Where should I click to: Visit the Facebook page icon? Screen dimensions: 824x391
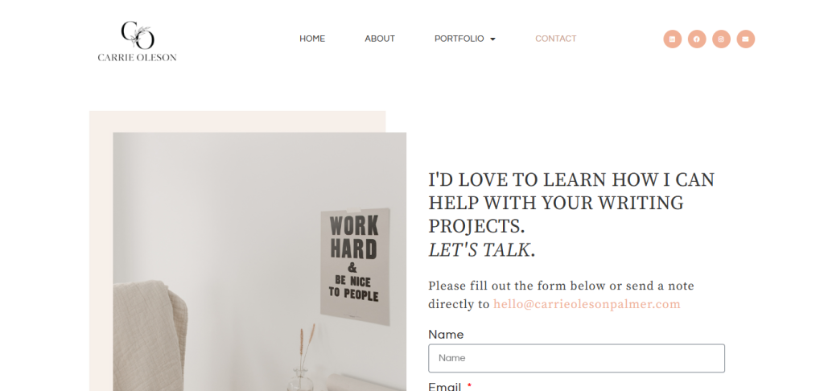[697, 39]
